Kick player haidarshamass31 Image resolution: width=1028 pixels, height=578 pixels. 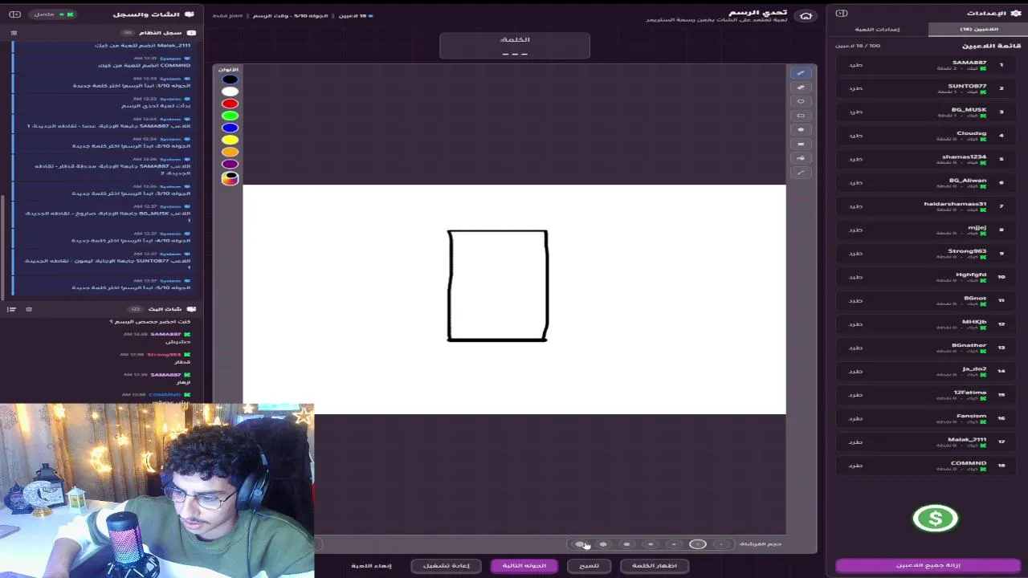[856, 206]
